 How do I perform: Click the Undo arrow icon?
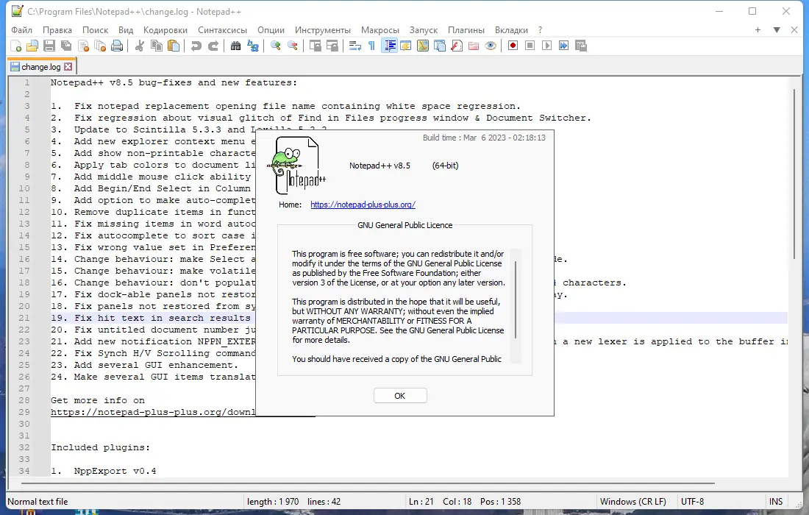point(196,46)
